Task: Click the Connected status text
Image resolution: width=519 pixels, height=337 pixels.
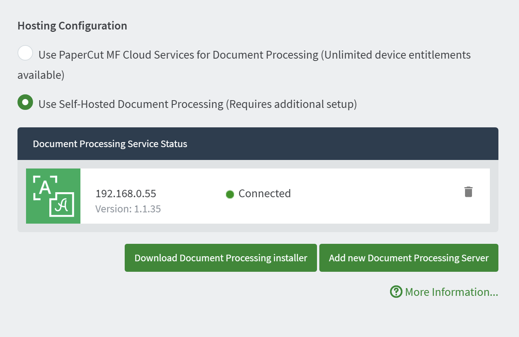Action: pyautogui.click(x=265, y=193)
